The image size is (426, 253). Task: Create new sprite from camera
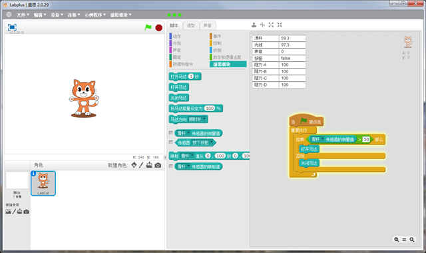point(158,165)
